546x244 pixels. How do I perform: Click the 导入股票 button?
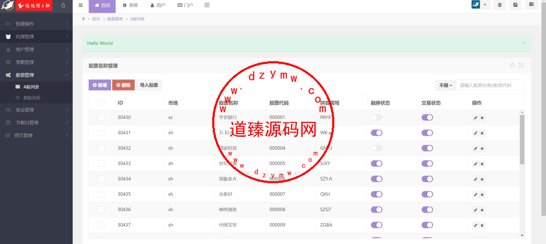point(149,85)
